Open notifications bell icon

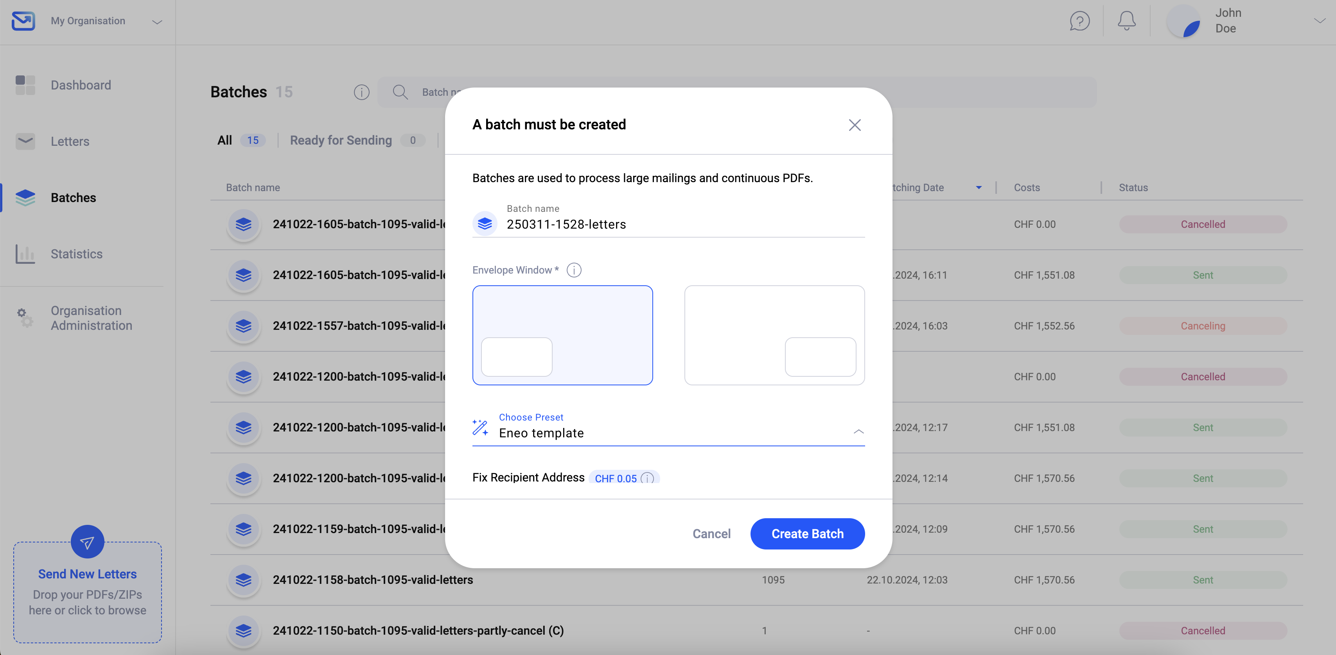1126,21
